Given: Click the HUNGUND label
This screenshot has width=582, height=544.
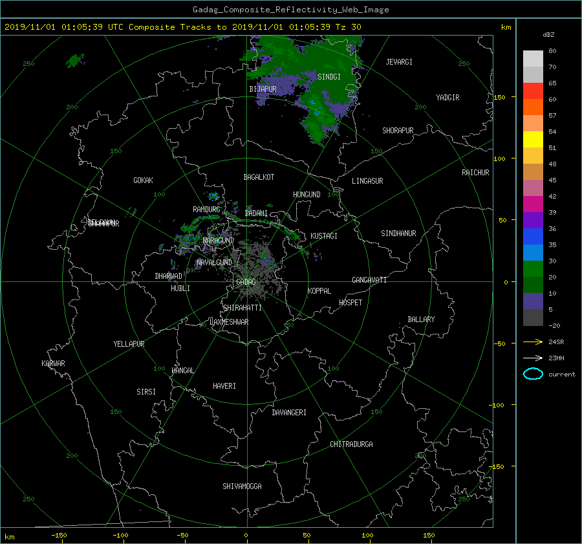Looking at the screenshot, I should [x=307, y=195].
